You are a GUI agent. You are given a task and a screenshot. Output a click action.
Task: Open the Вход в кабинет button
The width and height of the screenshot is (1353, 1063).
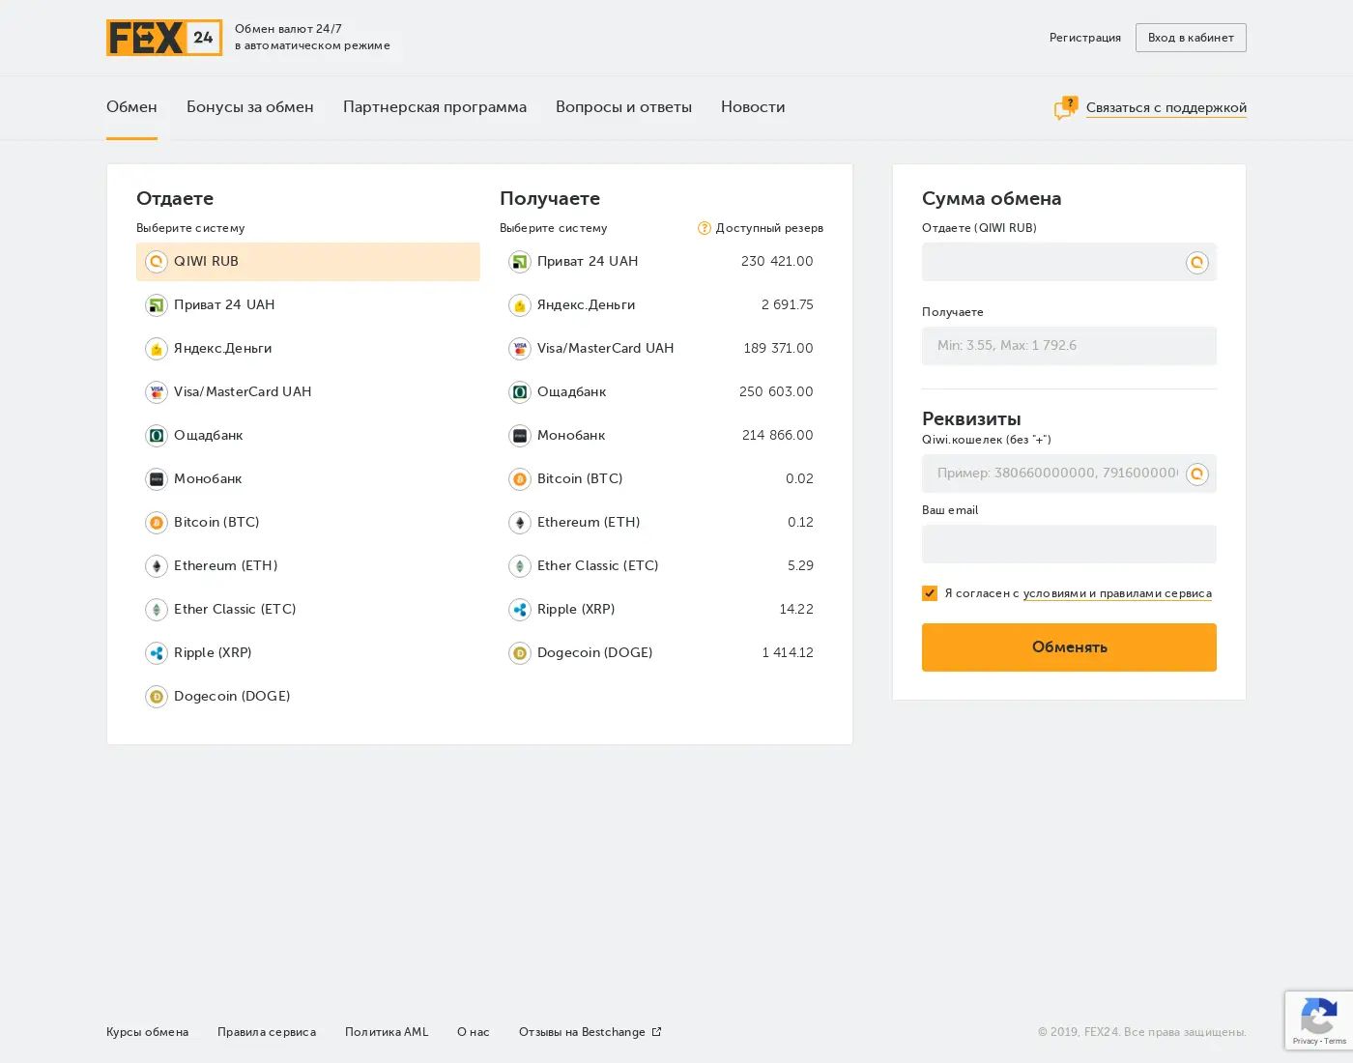pyautogui.click(x=1191, y=38)
